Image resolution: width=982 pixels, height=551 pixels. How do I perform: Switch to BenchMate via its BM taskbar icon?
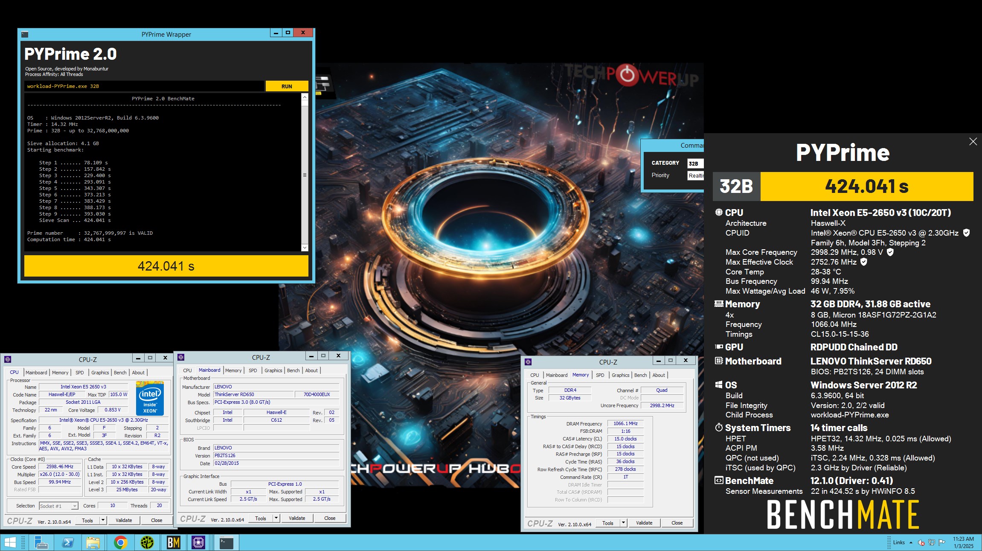point(173,542)
